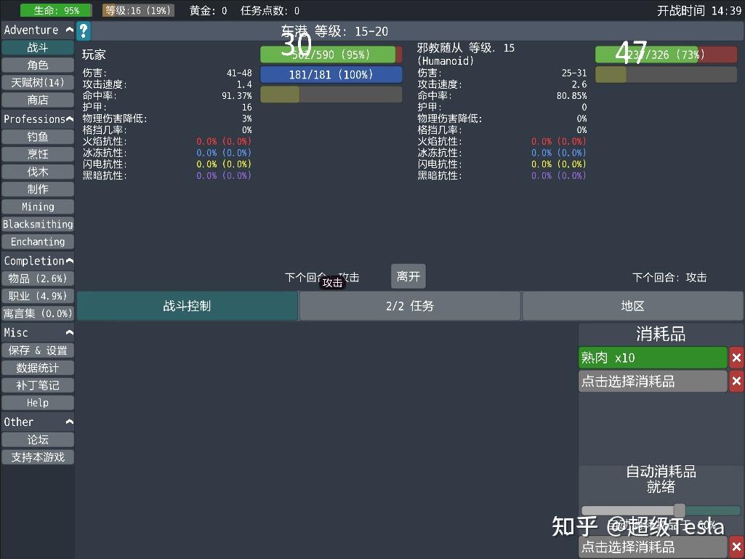Open help via the question mark icon
The width and height of the screenshot is (745, 559).
(84, 31)
